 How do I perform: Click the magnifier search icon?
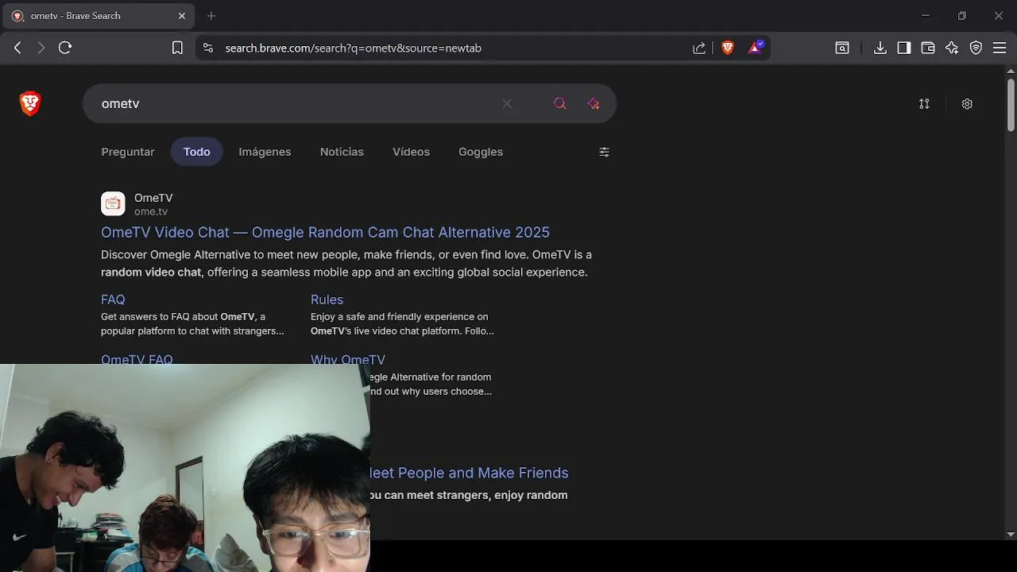(x=560, y=103)
